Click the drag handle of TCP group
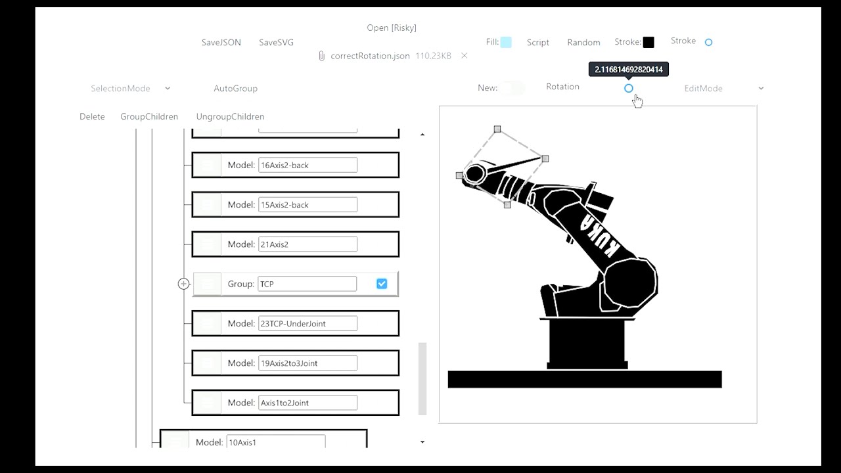841x473 pixels. coord(208,284)
